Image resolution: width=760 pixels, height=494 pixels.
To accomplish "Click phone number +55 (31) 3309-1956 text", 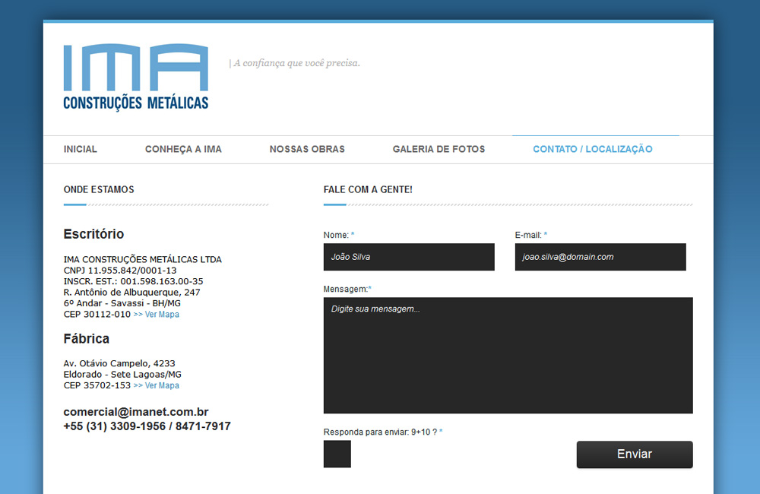I will (115, 426).
